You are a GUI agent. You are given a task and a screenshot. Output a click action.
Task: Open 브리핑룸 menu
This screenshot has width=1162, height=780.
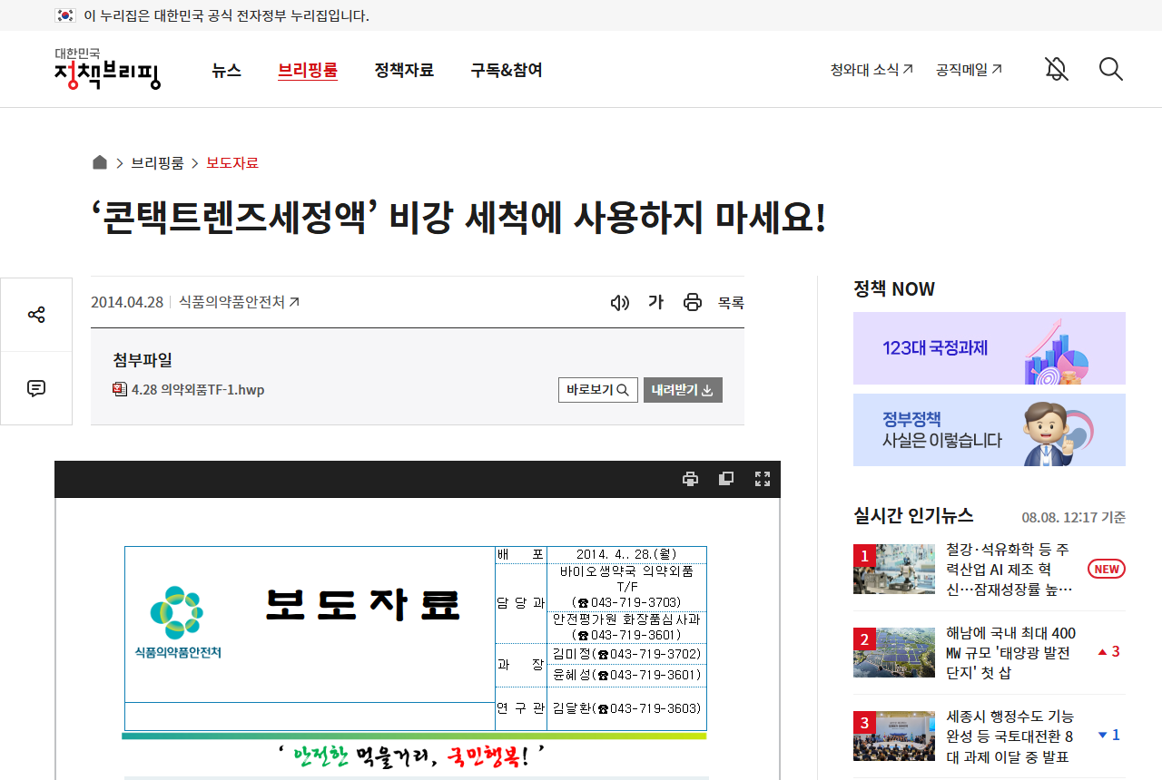pos(308,70)
